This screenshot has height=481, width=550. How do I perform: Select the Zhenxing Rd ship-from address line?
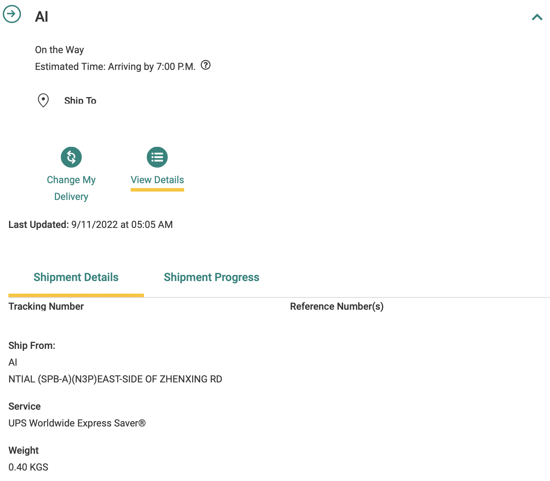(115, 379)
